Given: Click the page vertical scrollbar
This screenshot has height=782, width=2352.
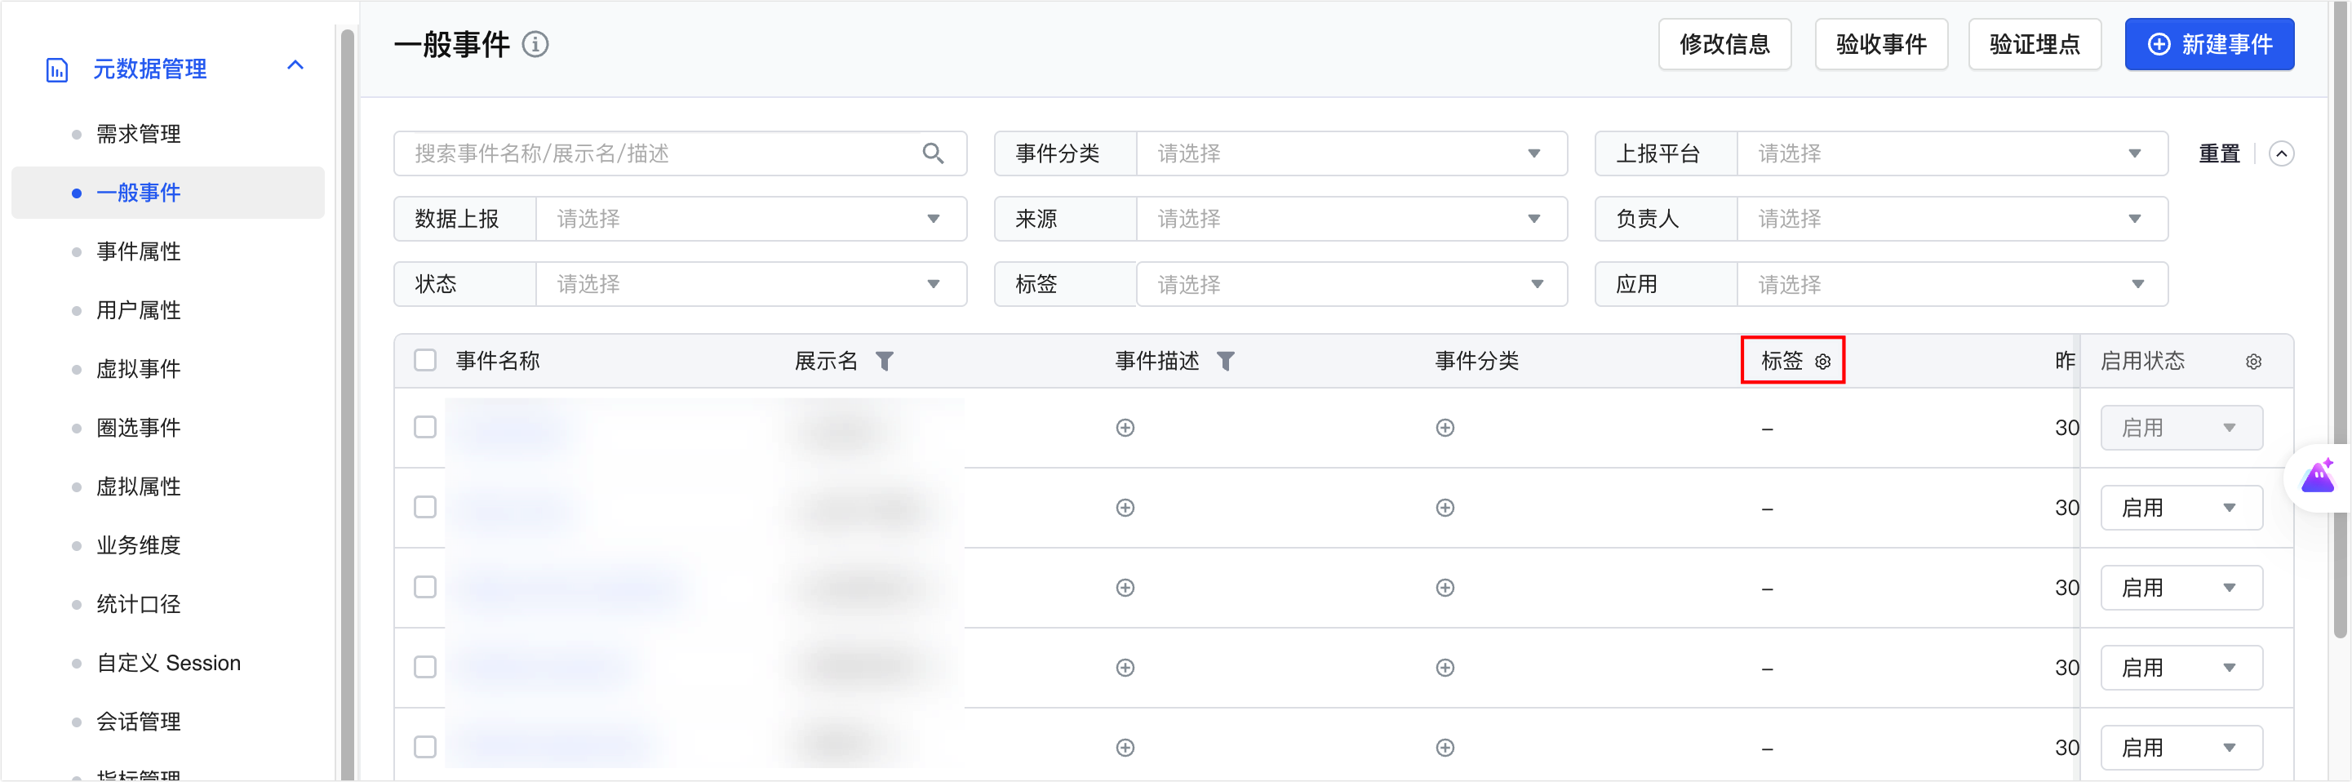Looking at the screenshot, I should click(2339, 320).
